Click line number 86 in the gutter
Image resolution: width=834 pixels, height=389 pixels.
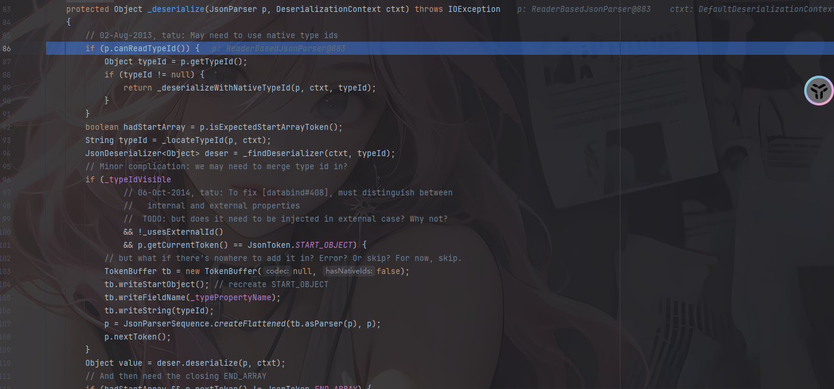[x=7, y=48]
